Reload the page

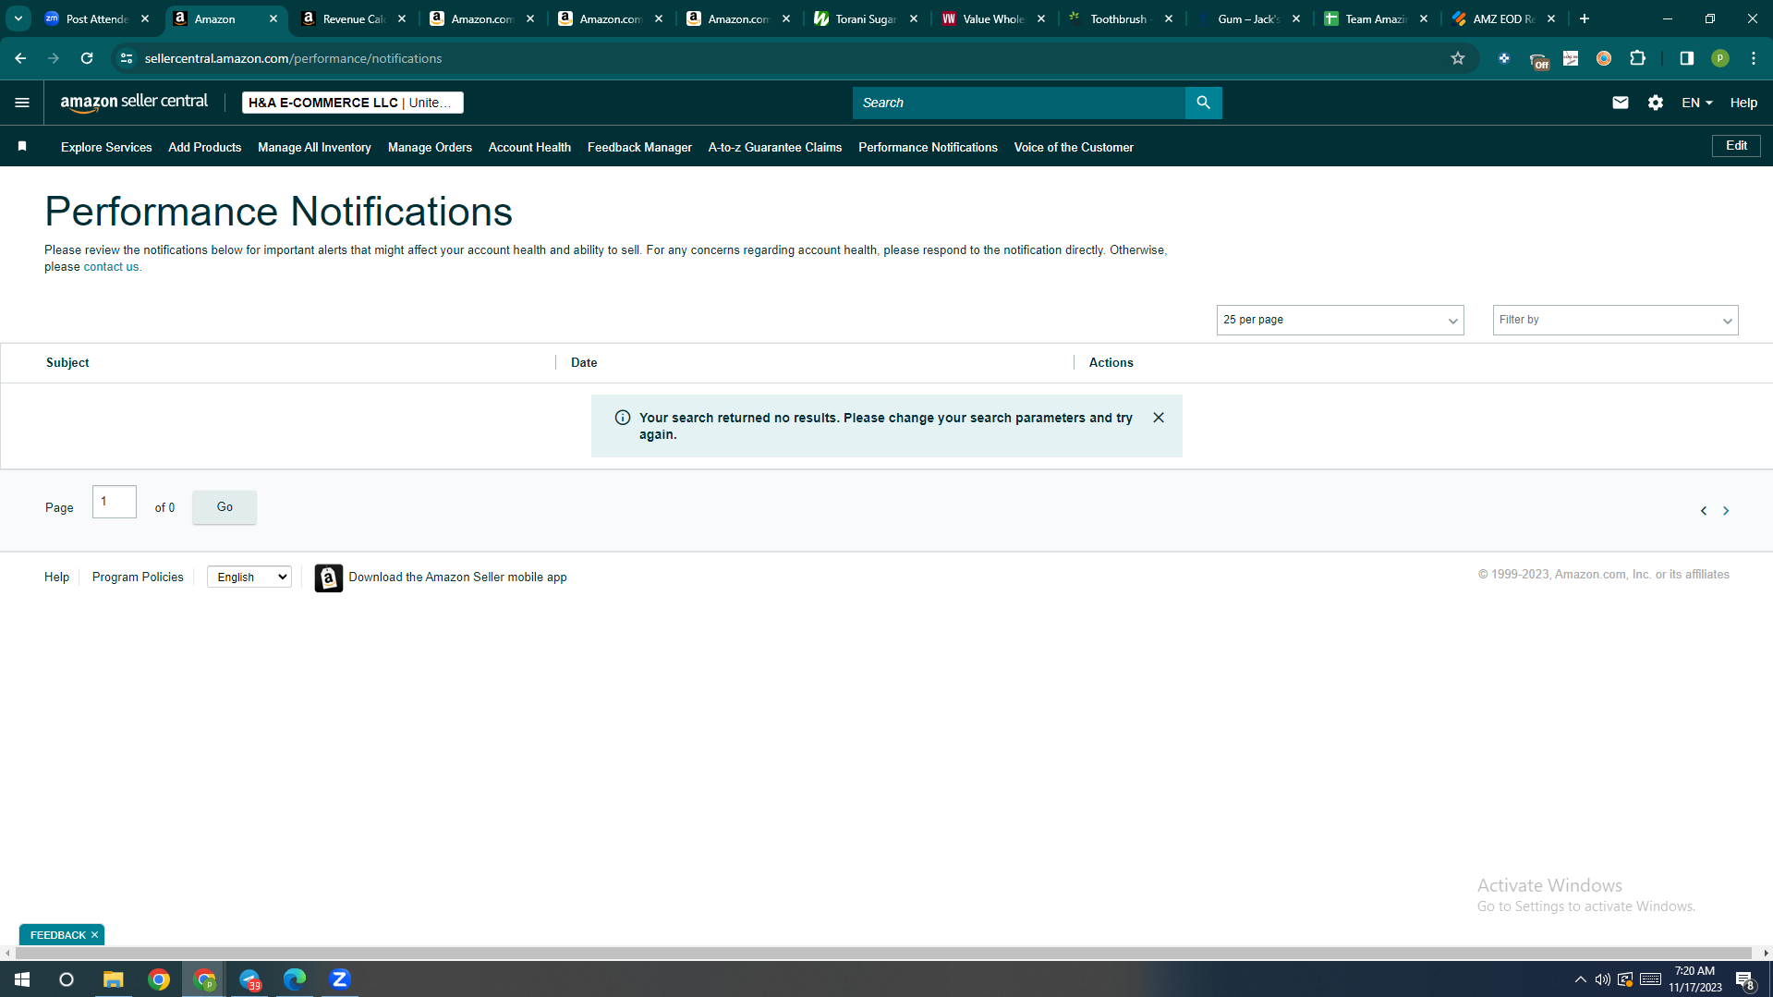tap(87, 58)
